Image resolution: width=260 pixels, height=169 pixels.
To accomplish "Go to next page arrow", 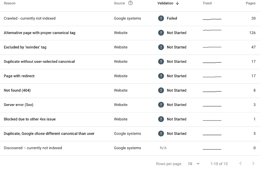I will [253, 163].
